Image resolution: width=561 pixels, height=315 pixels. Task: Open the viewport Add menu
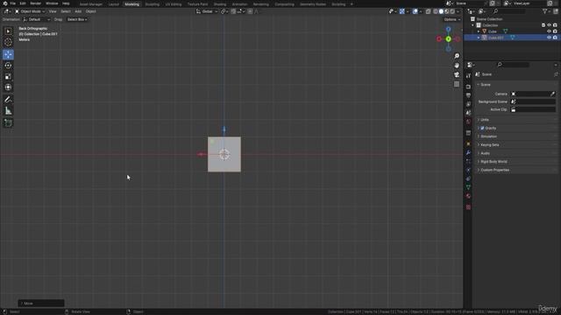pyautogui.click(x=78, y=11)
